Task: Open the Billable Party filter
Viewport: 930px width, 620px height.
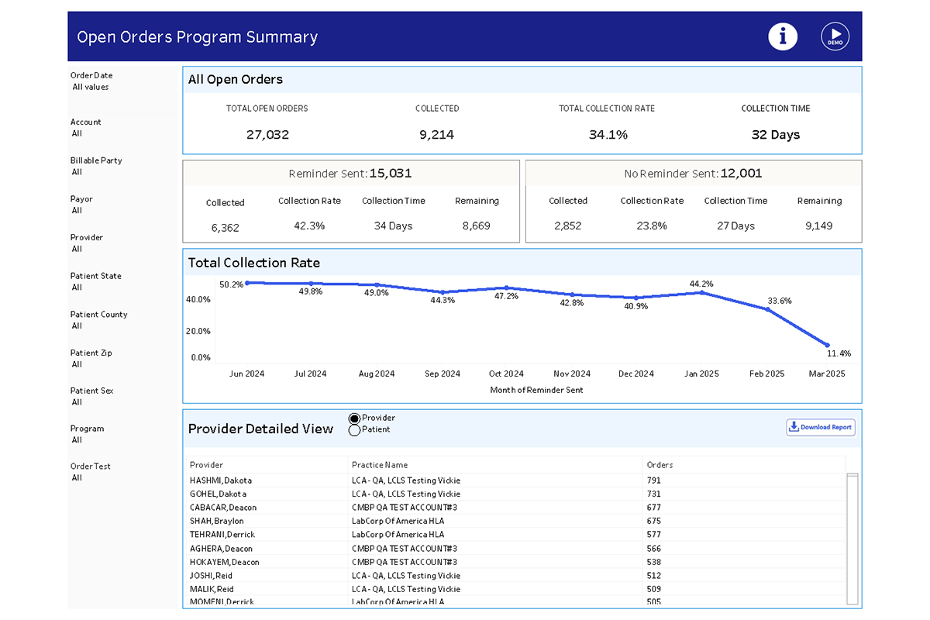Action: click(x=95, y=164)
